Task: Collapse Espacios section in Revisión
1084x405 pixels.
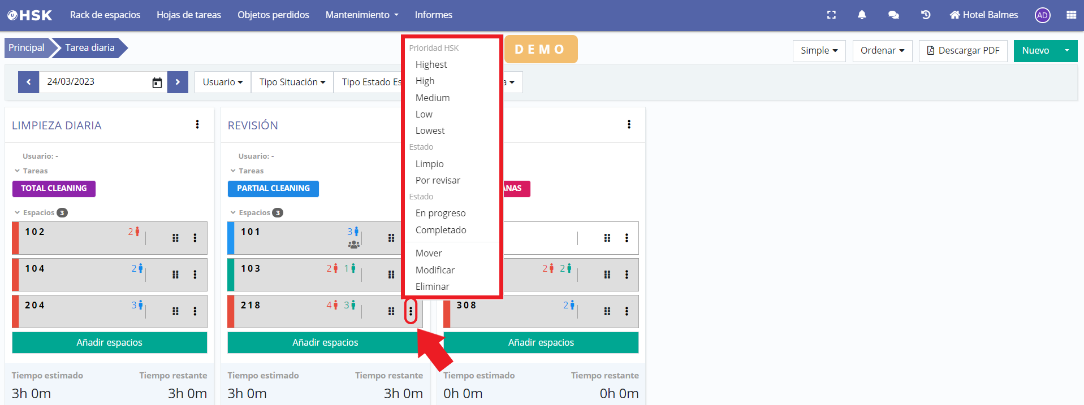Action: (233, 213)
